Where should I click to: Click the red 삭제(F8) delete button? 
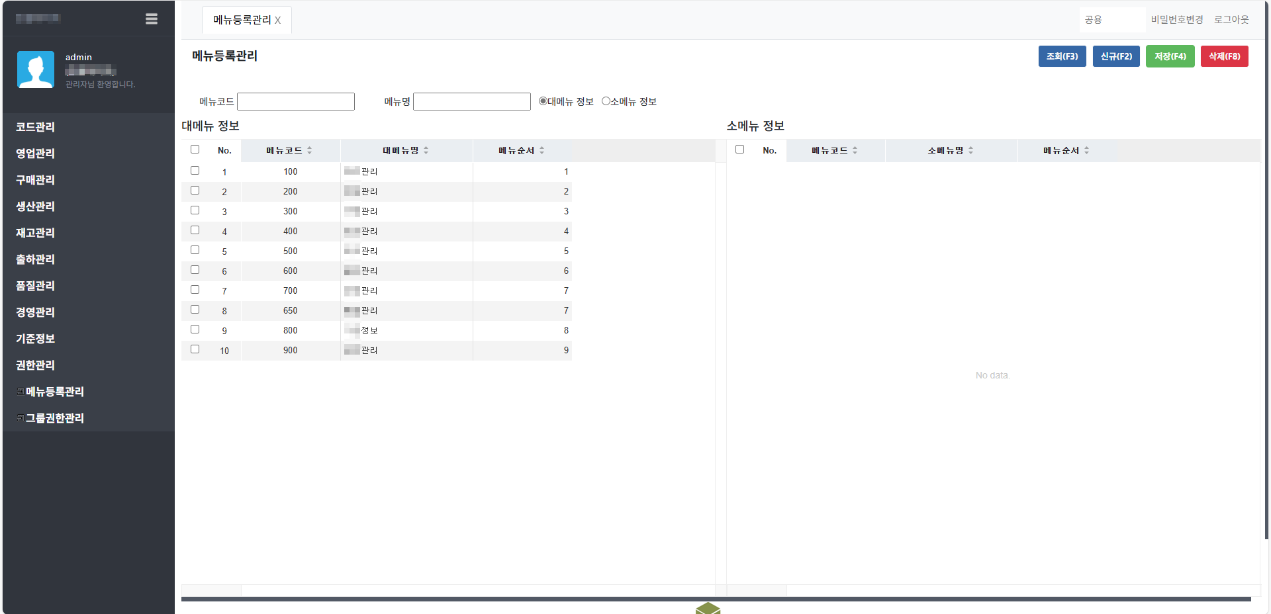point(1224,56)
